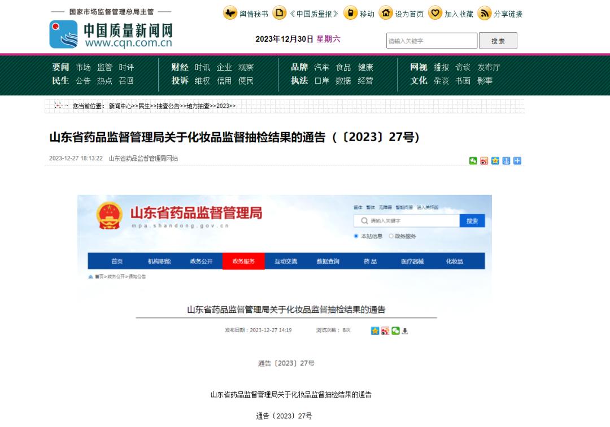Screen dimensions: 610x427
Task: Click the mobile phone icon beside 移动
Action: click(350, 13)
